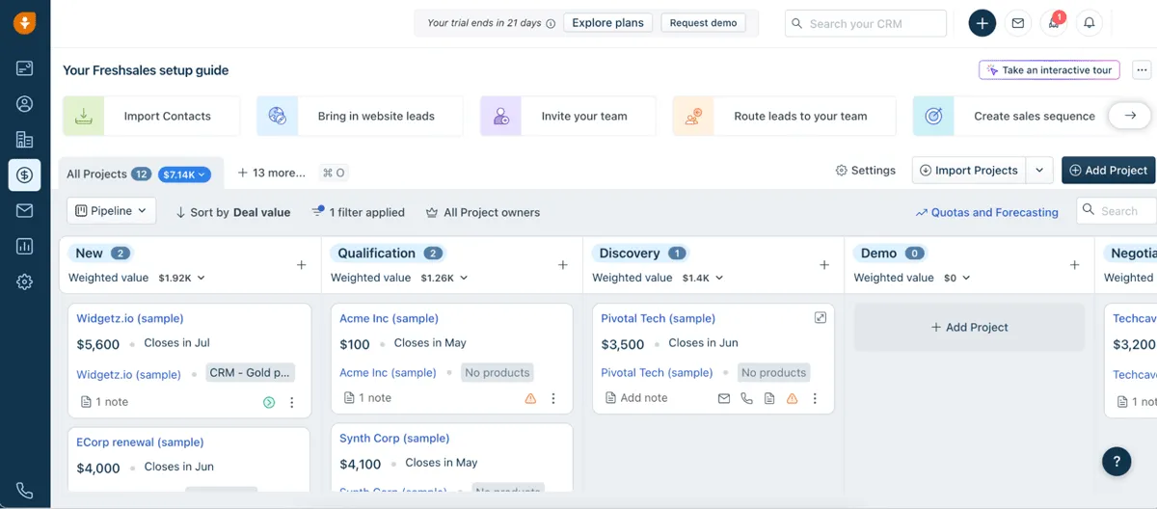Open All Project owners filter

(483, 212)
